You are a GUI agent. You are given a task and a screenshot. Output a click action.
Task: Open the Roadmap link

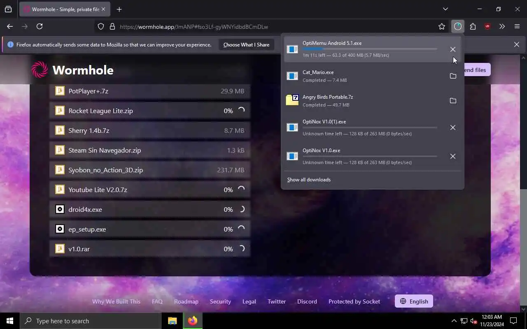click(x=186, y=301)
